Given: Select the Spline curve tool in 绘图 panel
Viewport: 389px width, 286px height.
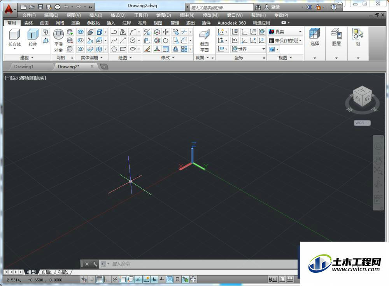Looking at the screenshot, I should click(x=114, y=40).
